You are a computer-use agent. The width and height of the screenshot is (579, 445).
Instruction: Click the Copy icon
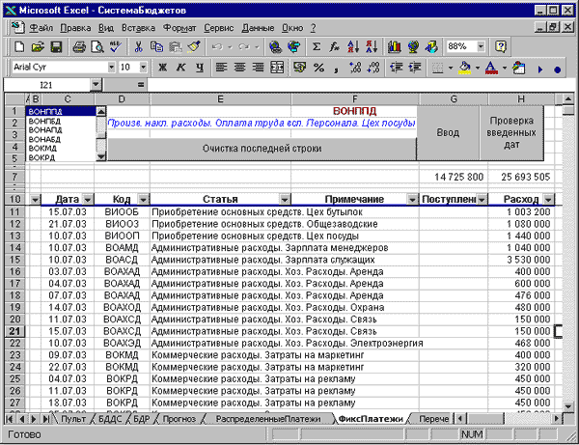pyautogui.click(x=156, y=47)
